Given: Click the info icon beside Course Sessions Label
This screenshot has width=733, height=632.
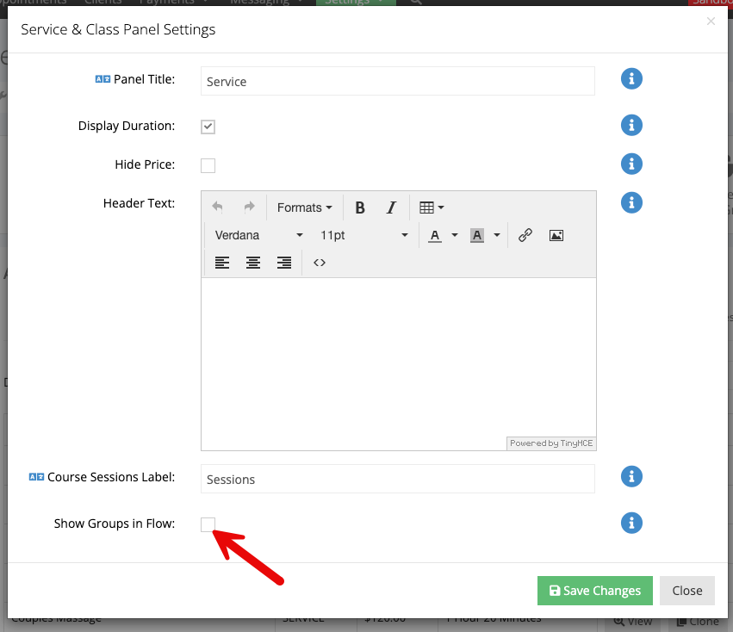Looking at the screenshot, I should (x=631, y=476).
